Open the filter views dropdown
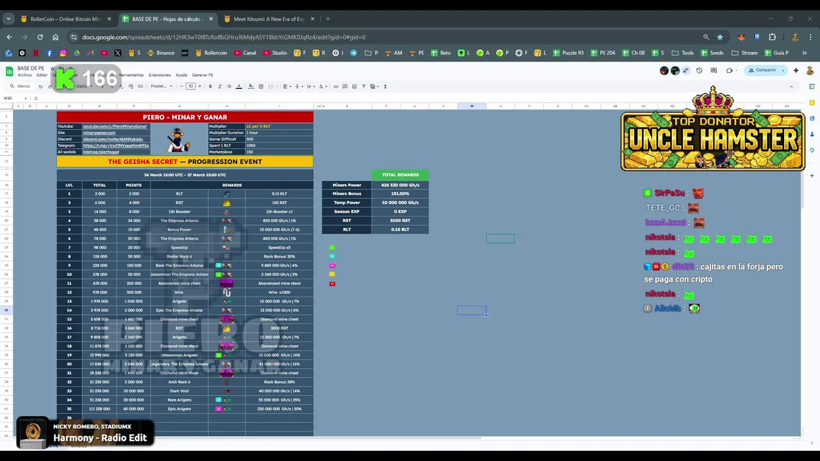The height and width of the screenshot is (461, 820). pyautogui.click(x=375, y=86)
